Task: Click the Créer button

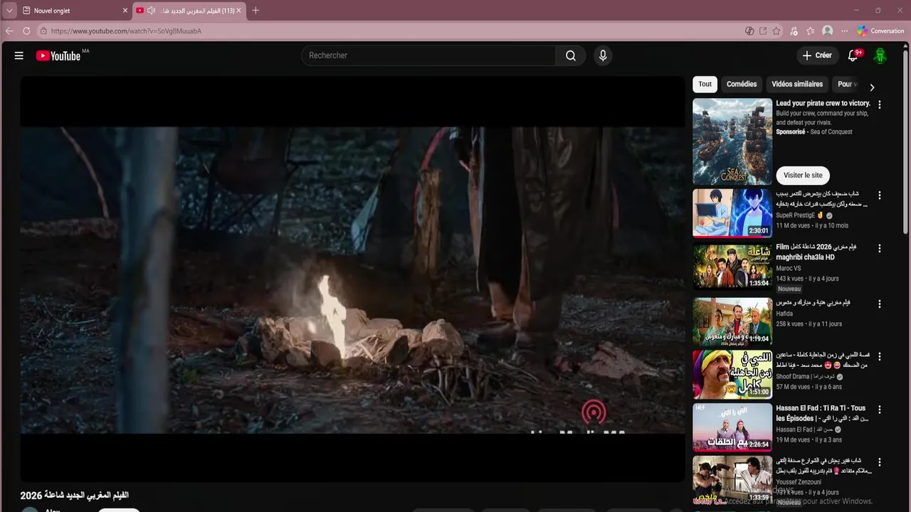Action: (x=817, y=55)
